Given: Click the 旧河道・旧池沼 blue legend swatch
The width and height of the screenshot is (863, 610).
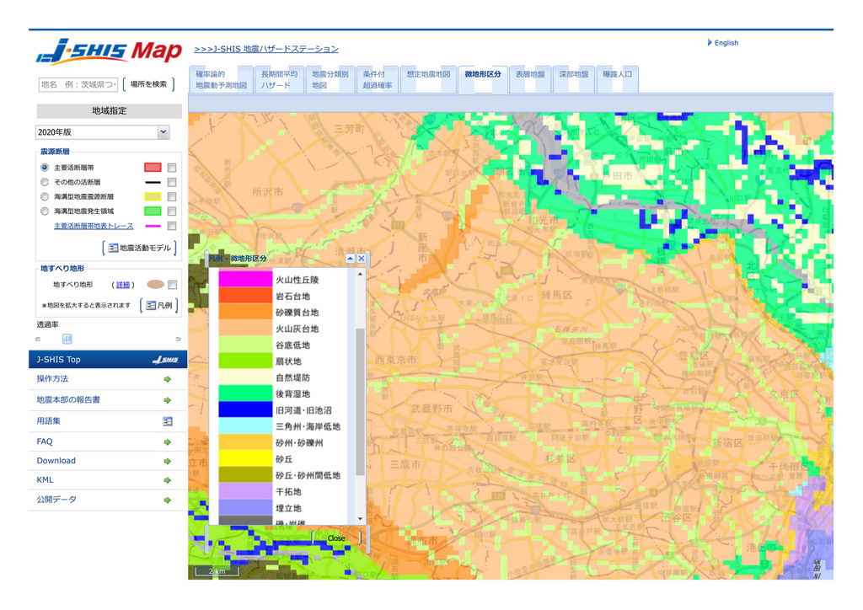Looking at the screenshot, I should coord(245,409).
